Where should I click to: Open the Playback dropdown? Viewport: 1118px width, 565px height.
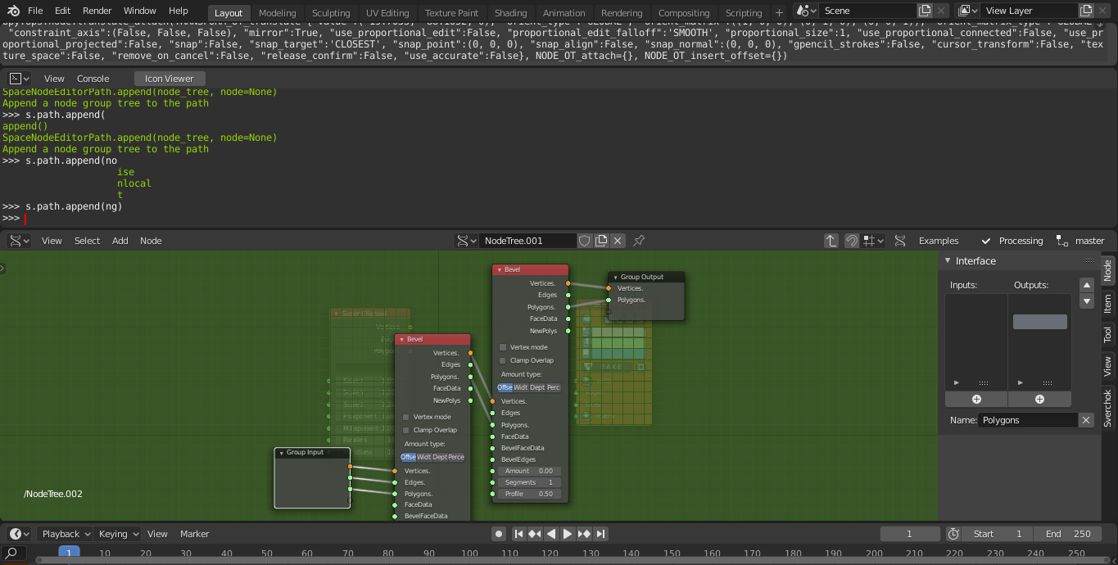click(x=65, y=534)
